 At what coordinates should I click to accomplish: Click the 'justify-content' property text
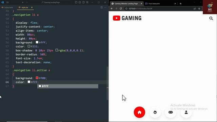click(x=28, y=27)
